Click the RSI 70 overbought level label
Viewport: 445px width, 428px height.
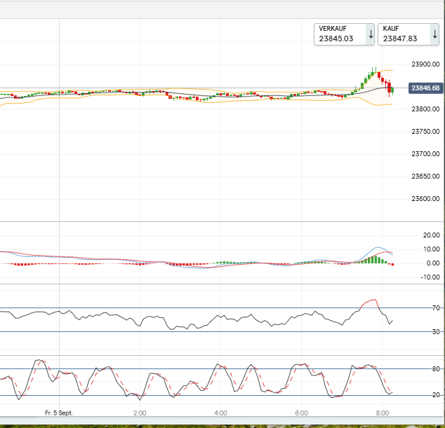pos(436,308)
